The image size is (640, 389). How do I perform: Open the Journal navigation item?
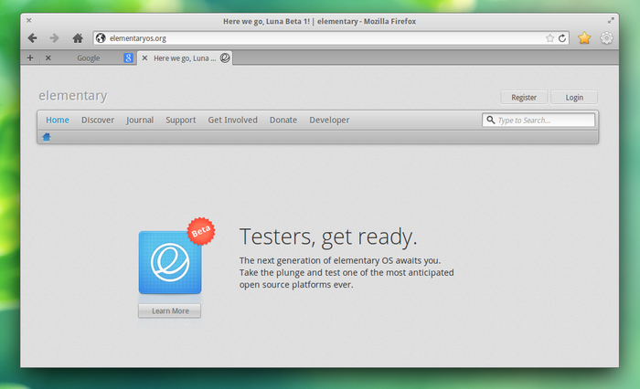click(140, 120)
